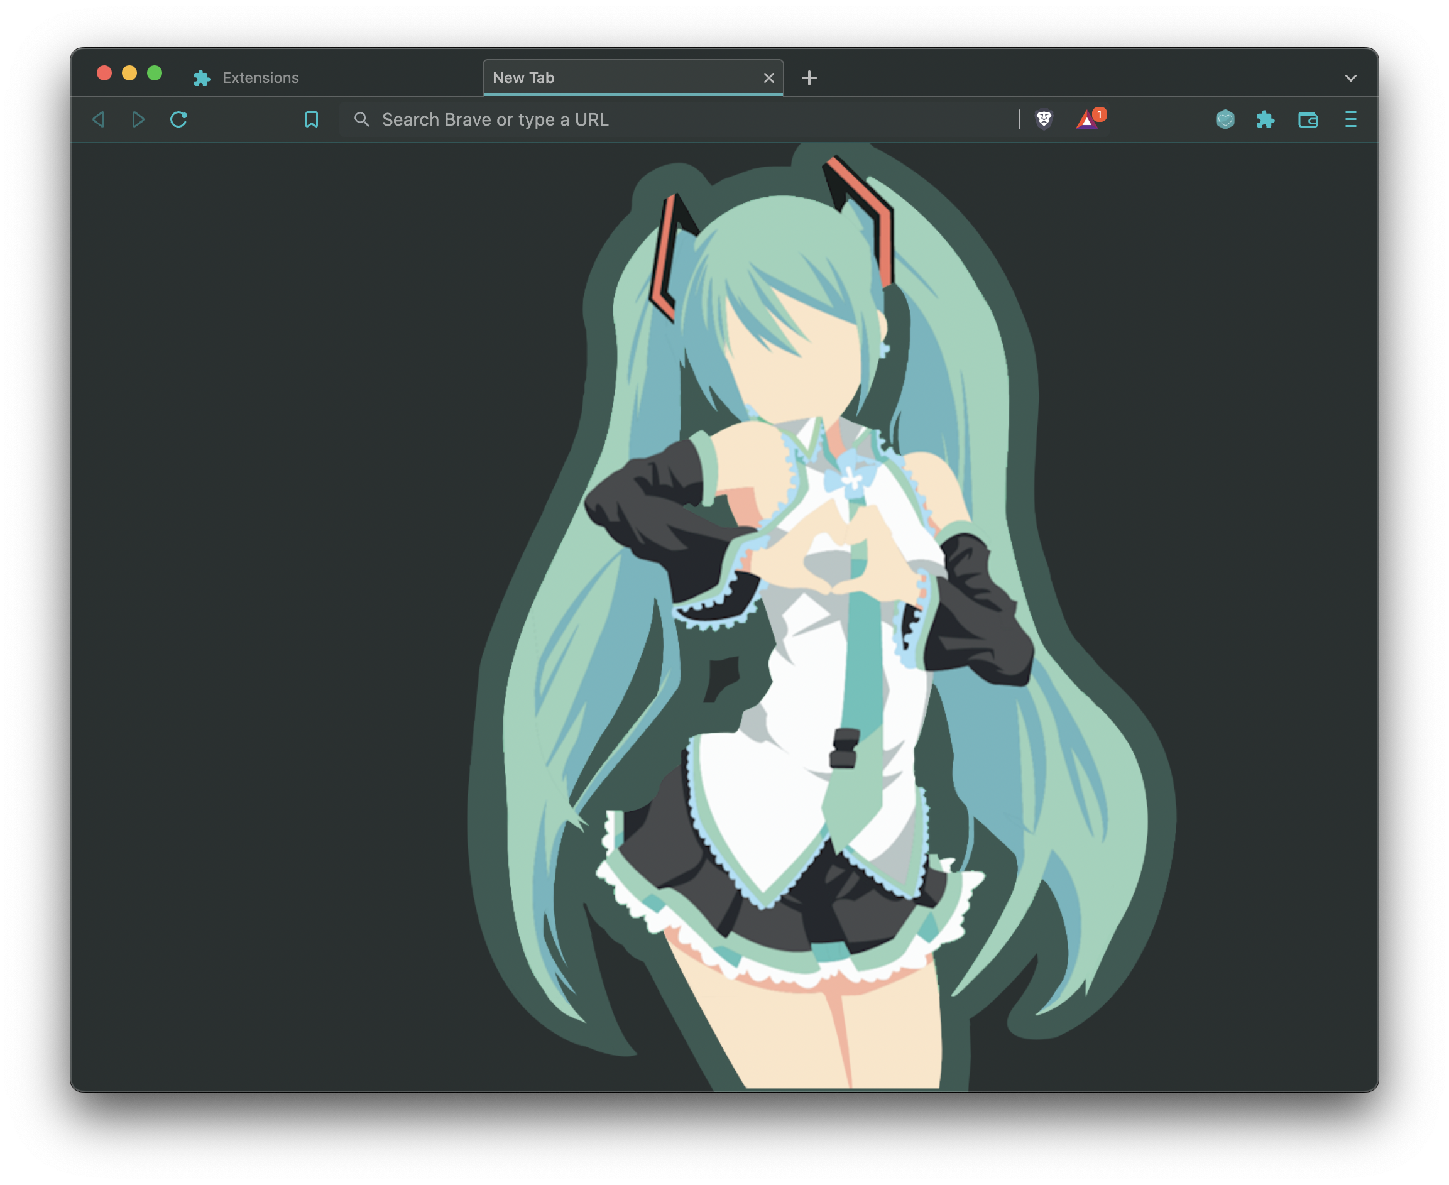Reload the current page
1449x1185 pixels.
pos(179,119)
